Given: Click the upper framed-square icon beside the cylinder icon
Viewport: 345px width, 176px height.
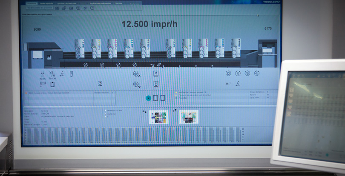Looking at the screenshot, I should point(156,74).
